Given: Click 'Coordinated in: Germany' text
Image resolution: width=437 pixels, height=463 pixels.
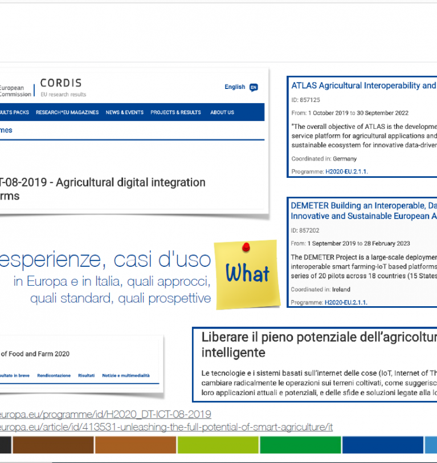Looking at the screenshot, I should tap(324, 159).
